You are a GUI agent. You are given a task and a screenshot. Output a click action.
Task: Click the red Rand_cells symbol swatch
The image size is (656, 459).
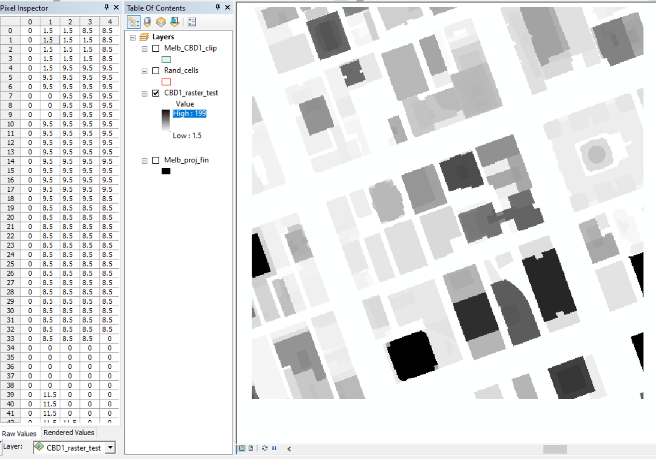click(166, 82)
